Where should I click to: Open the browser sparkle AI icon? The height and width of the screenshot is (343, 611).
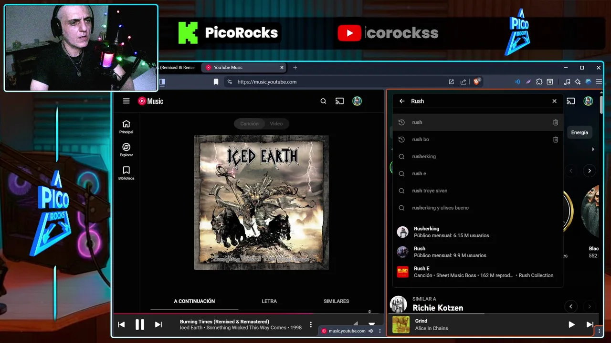(x=578, y=82)
